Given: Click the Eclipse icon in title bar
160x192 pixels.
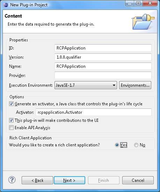Looking at the screenshot, I should [6, 5].
